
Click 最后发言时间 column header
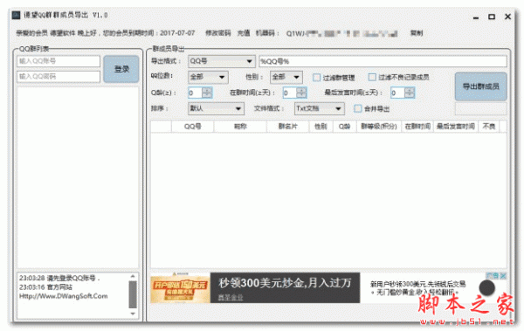(x=456, y=127)
